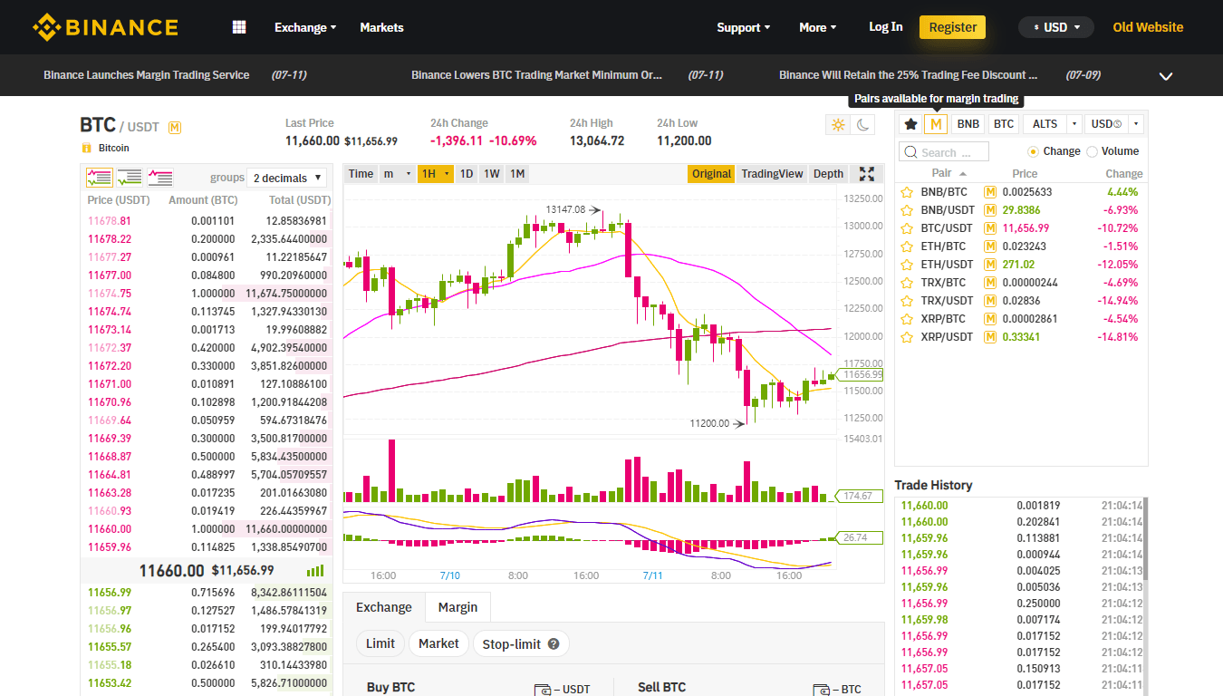Open the More dropdown menu
The width and height of the screenshot is (1223, 696).
817,27
